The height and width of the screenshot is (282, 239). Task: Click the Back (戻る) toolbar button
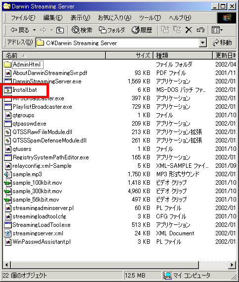pyautogui.click(x=20, y=30)
